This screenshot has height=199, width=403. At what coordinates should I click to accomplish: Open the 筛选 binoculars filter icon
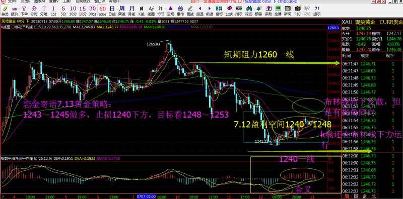pyautogui.click(x=248, y=10)
